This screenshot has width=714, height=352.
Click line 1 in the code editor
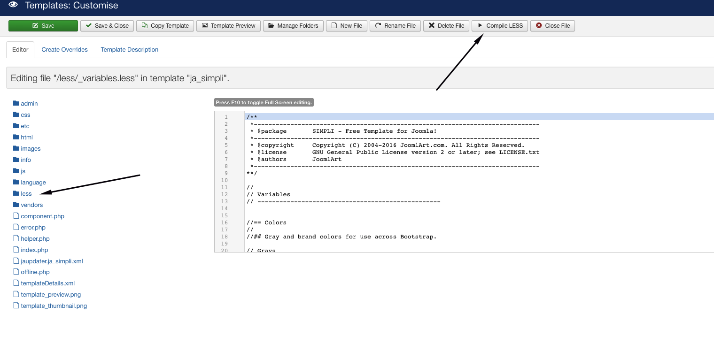pos(376,117)
